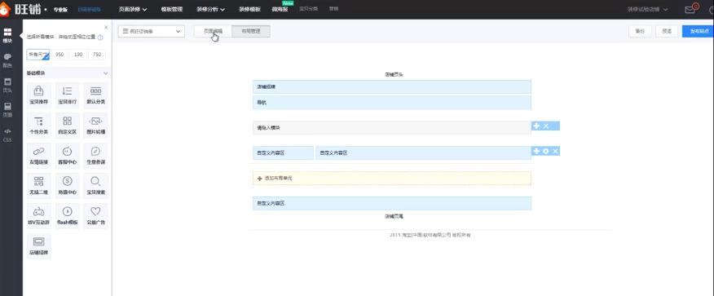
Task: Click the help info icon beside module instructions
Action: (100, 38)
